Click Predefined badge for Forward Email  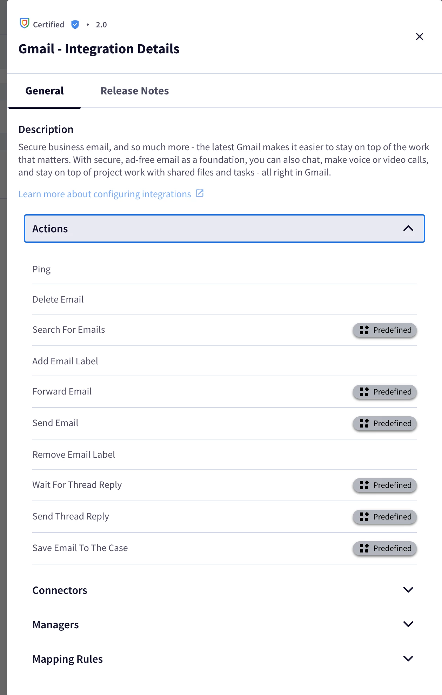point(384,392)
